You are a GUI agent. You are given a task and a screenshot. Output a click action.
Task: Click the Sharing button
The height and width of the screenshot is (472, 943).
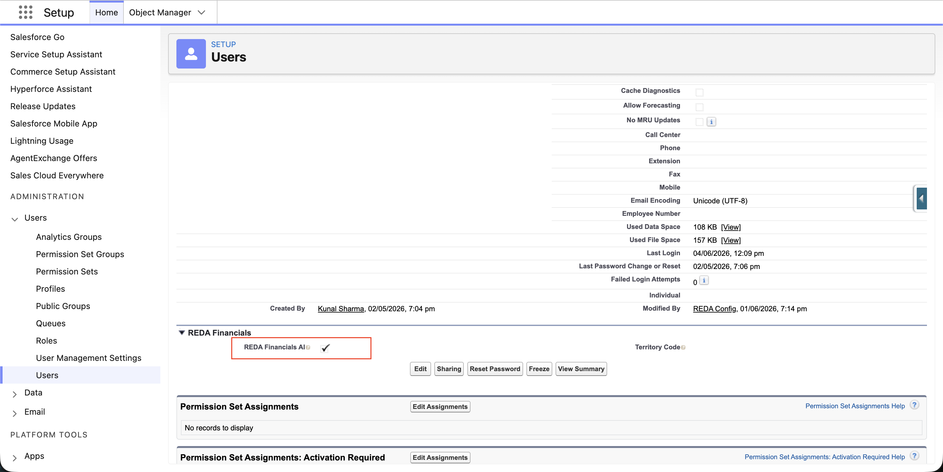449,369
